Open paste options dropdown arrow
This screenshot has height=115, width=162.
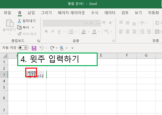click(10, 34)
